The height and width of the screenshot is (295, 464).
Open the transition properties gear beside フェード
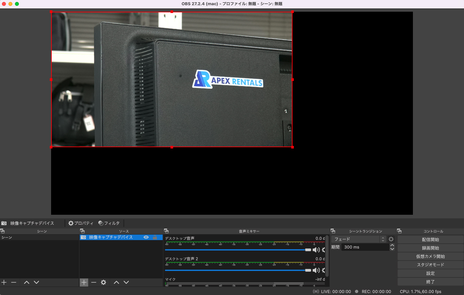click(x=391, y=239)
